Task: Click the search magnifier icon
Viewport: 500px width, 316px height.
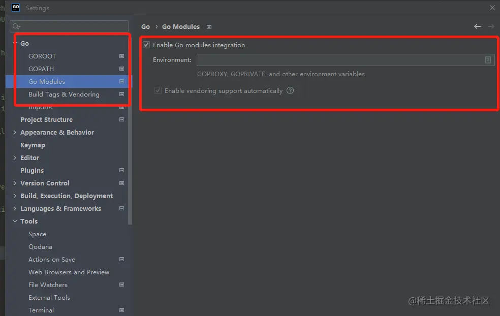Action: click(16, 26)
